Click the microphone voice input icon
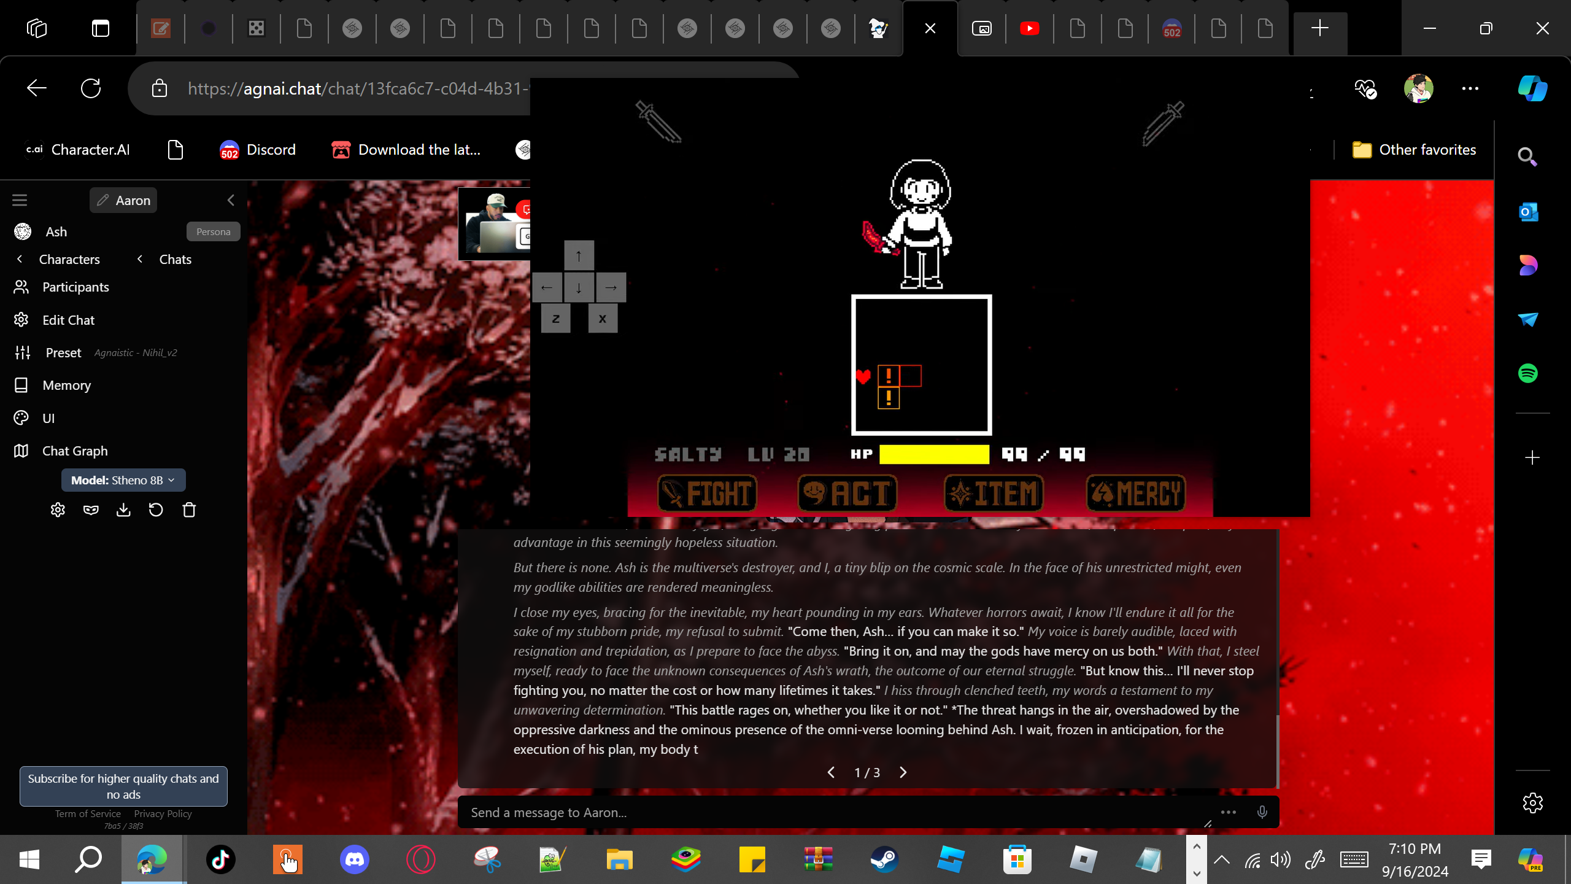 coord(1262,812)
